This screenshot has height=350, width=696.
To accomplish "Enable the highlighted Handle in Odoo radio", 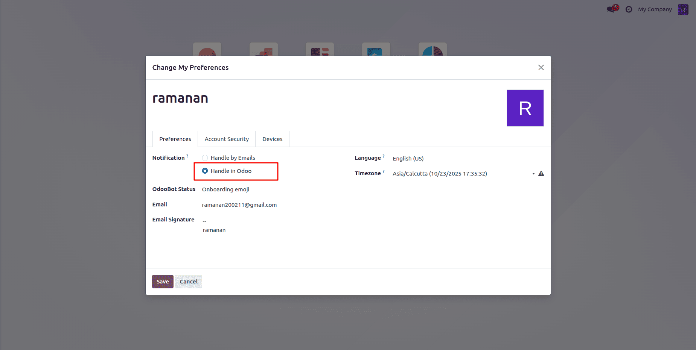I will (205, 171).
